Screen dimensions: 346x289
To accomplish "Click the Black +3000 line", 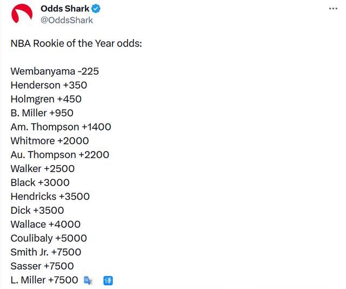I will [x=40, y=182].
